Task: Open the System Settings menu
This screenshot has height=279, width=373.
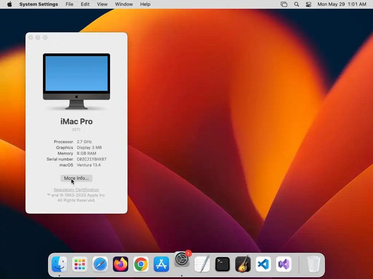Action: click(x=39, y=4)
